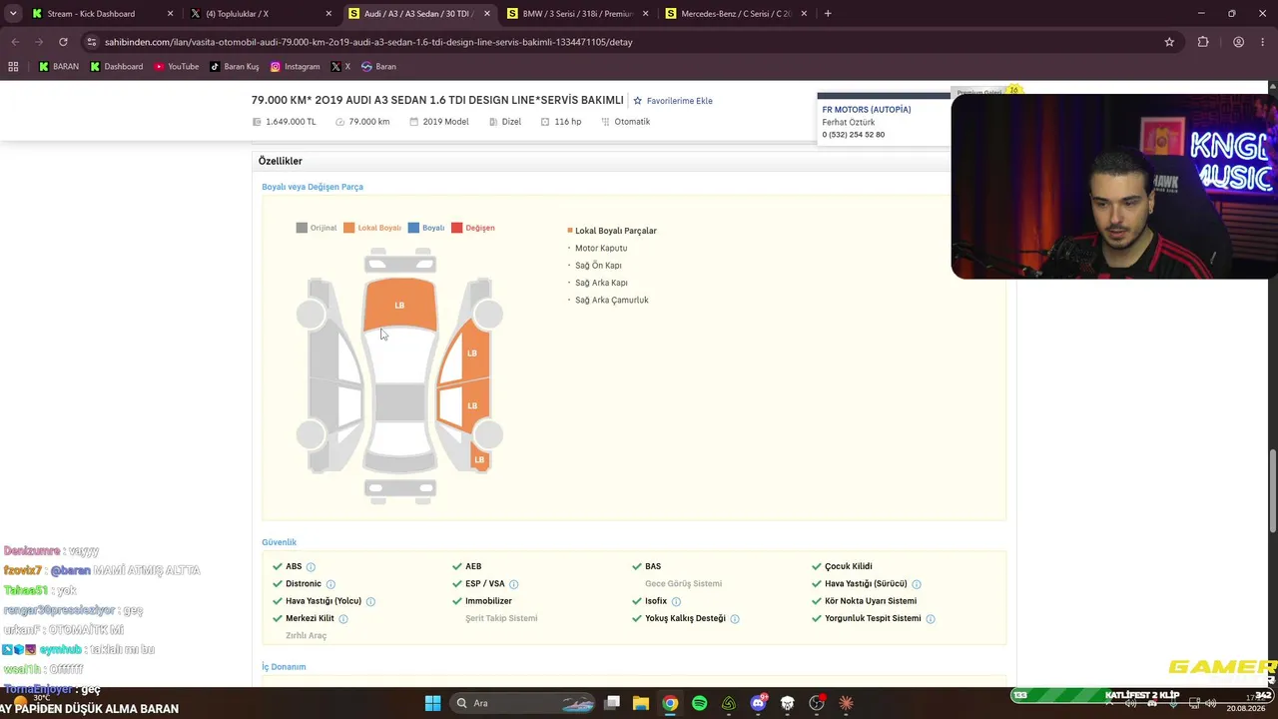Click the 'Kör Nokta Uyarı Sistemi' feature text

871,601
